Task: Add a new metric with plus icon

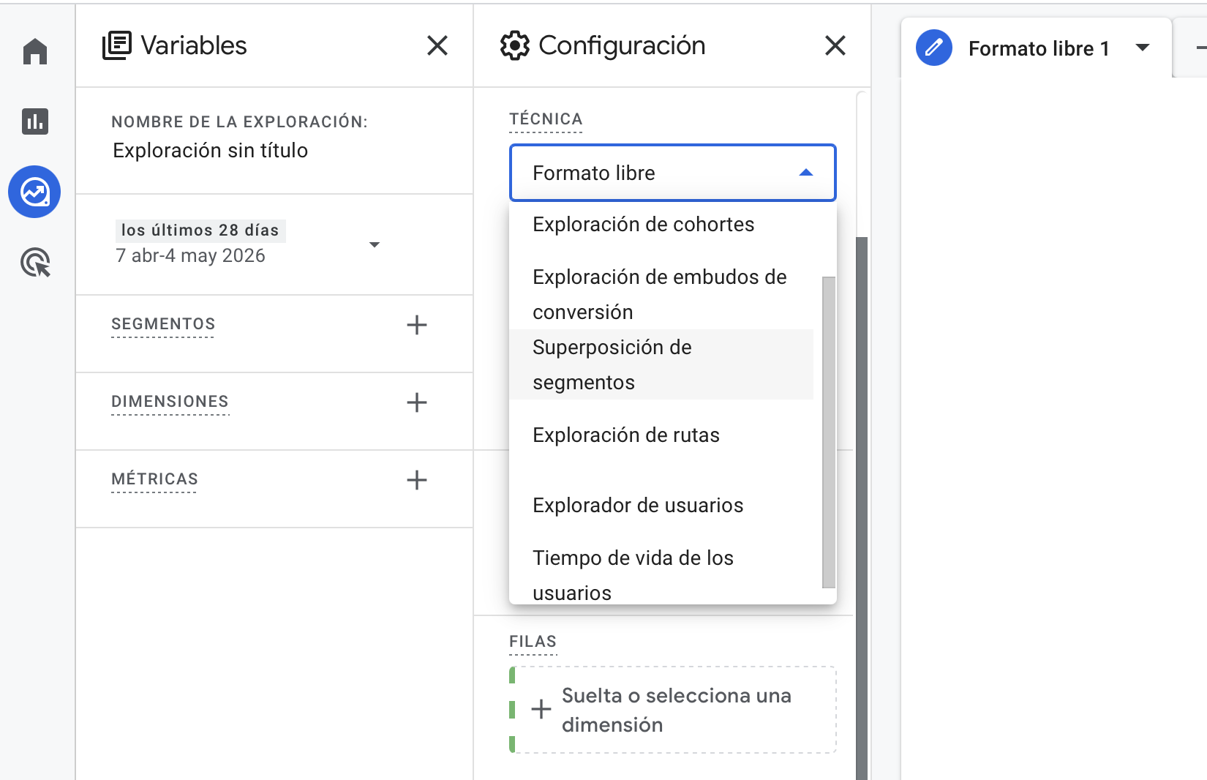Action: pos(417,480)
